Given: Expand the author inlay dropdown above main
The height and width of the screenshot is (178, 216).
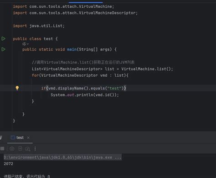Looking at the screenshot, I should pos(26,44).
